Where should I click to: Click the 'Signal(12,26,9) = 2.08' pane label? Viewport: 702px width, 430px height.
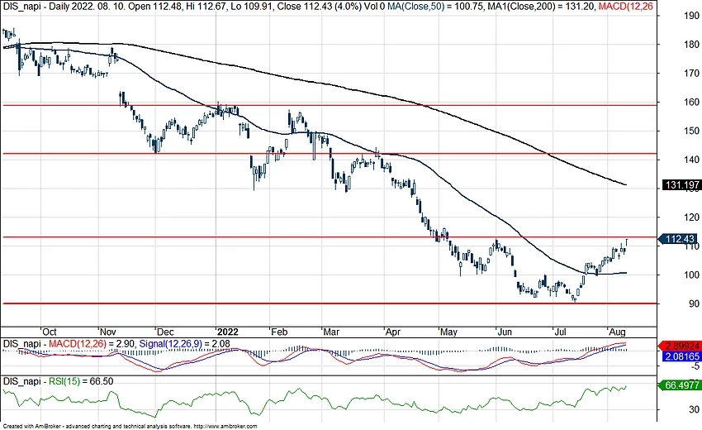tap(185, 344)
